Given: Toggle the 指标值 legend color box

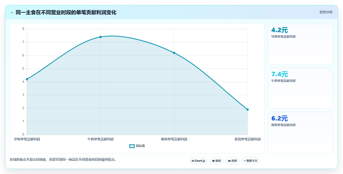Looking at the screenshot, I should [x=132, y=146].
